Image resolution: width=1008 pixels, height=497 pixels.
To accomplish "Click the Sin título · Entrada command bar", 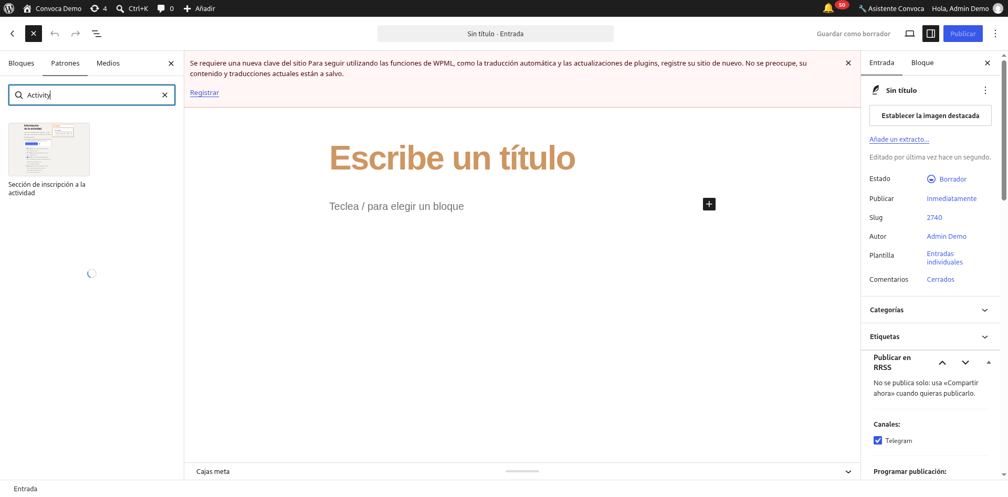I will pos(496,34).
